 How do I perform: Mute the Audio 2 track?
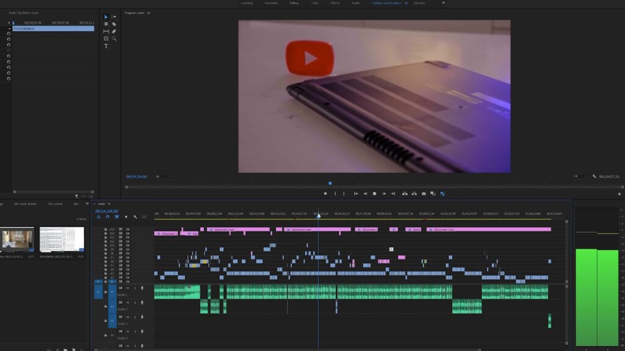(128, 302)
